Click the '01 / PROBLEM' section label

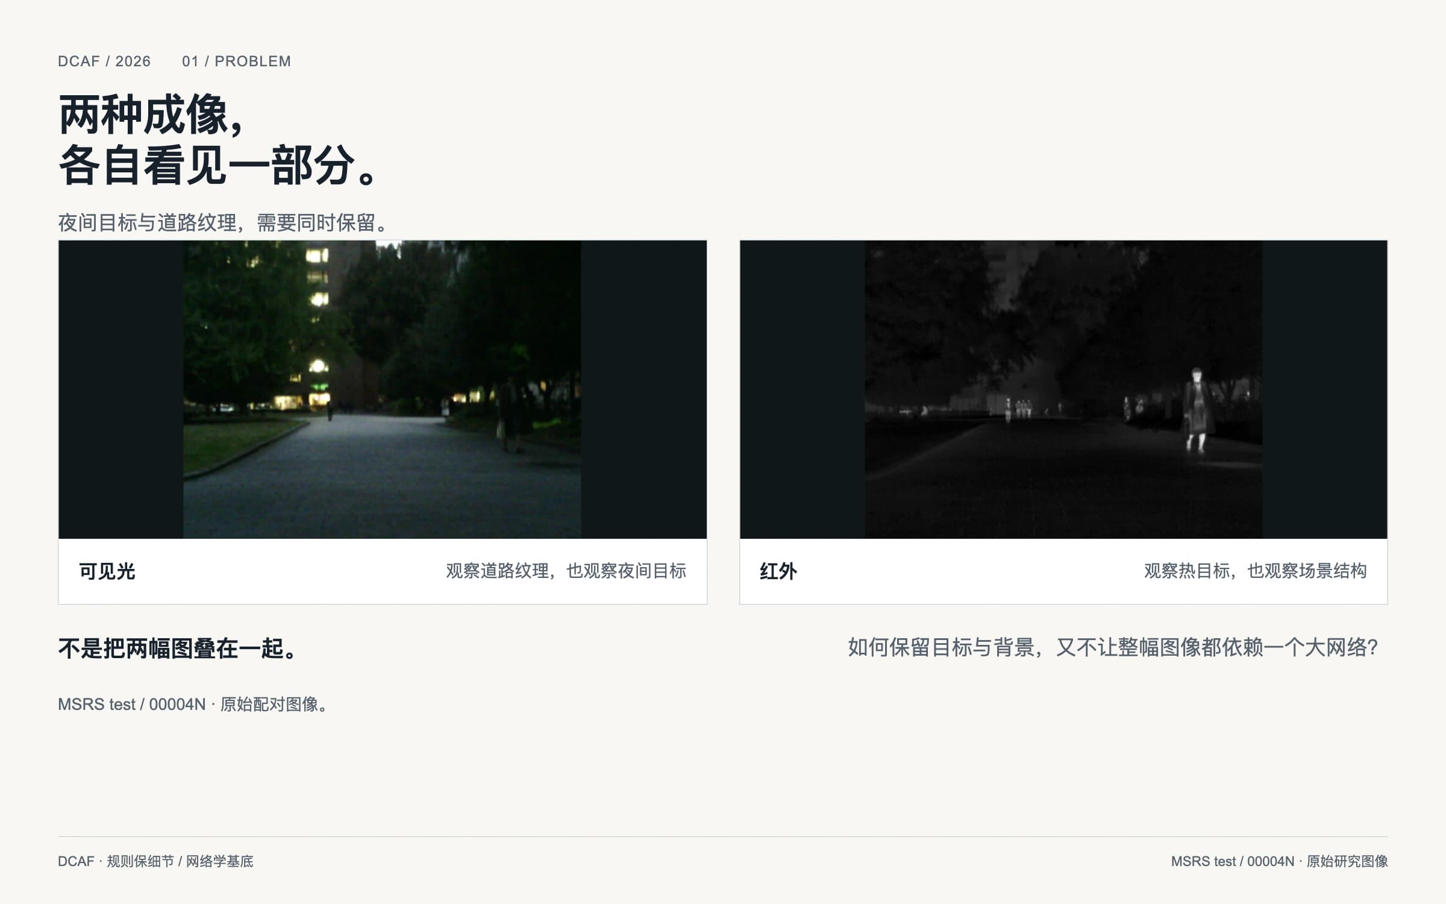coord(236,61)
